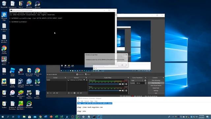This screenshot has height=119, width=211.
Task: Open File menu in Notepad
Action: [78, 101]
